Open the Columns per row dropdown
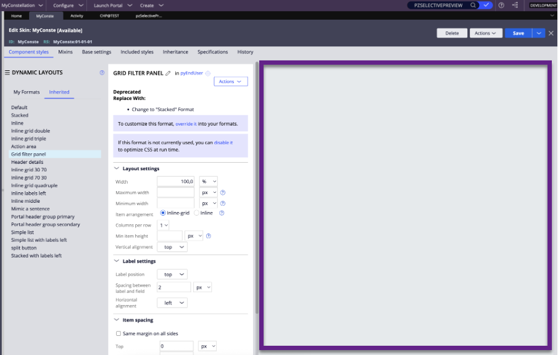The image size is (558, 355). pos(163,225)
